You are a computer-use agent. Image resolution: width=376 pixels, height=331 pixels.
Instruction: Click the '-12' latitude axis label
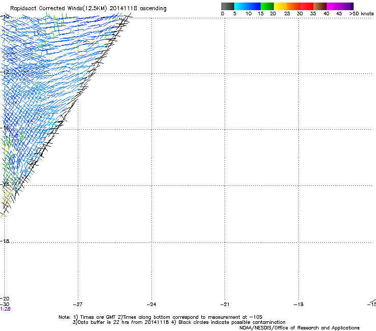tap(5, 72)
